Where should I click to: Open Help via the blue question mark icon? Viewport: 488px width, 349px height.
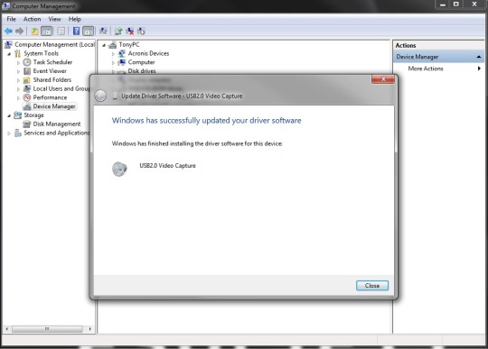[76, 31]
